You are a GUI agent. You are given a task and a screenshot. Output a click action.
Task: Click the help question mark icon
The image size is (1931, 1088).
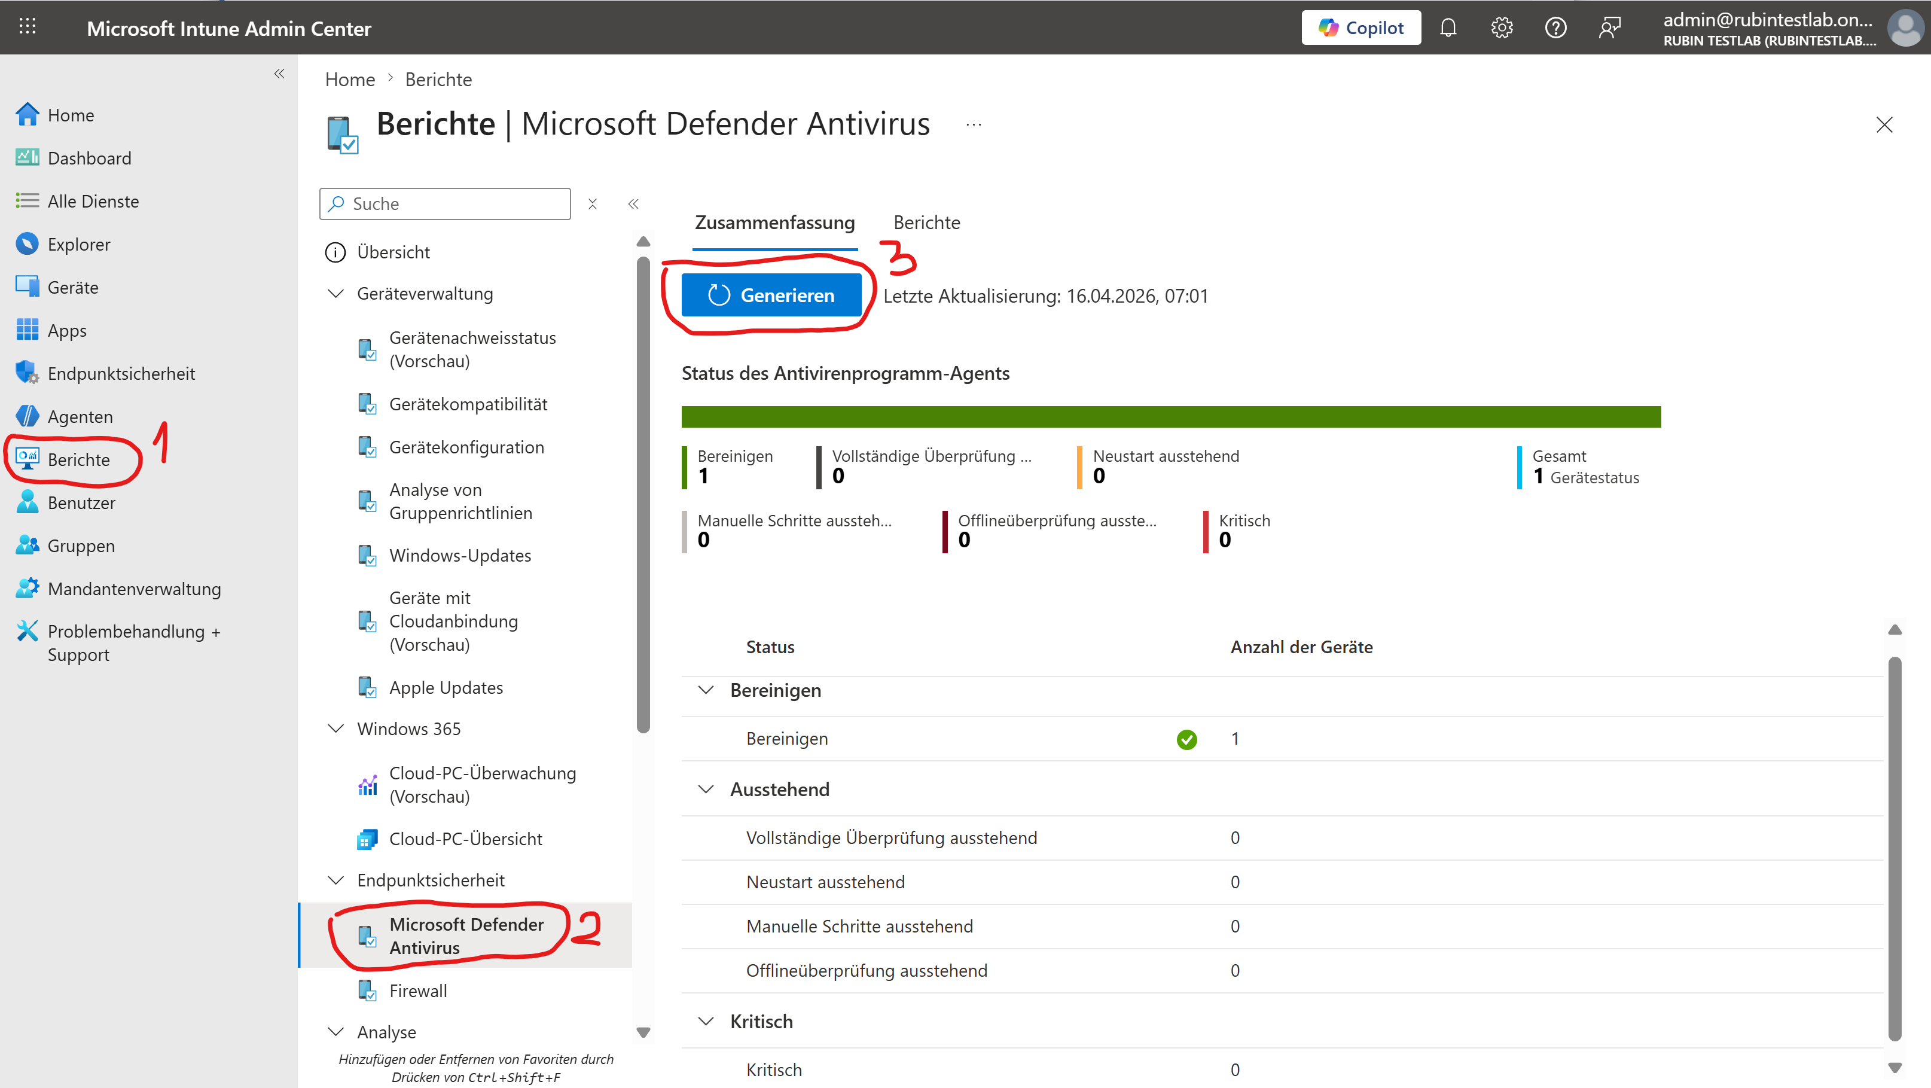1555,28
